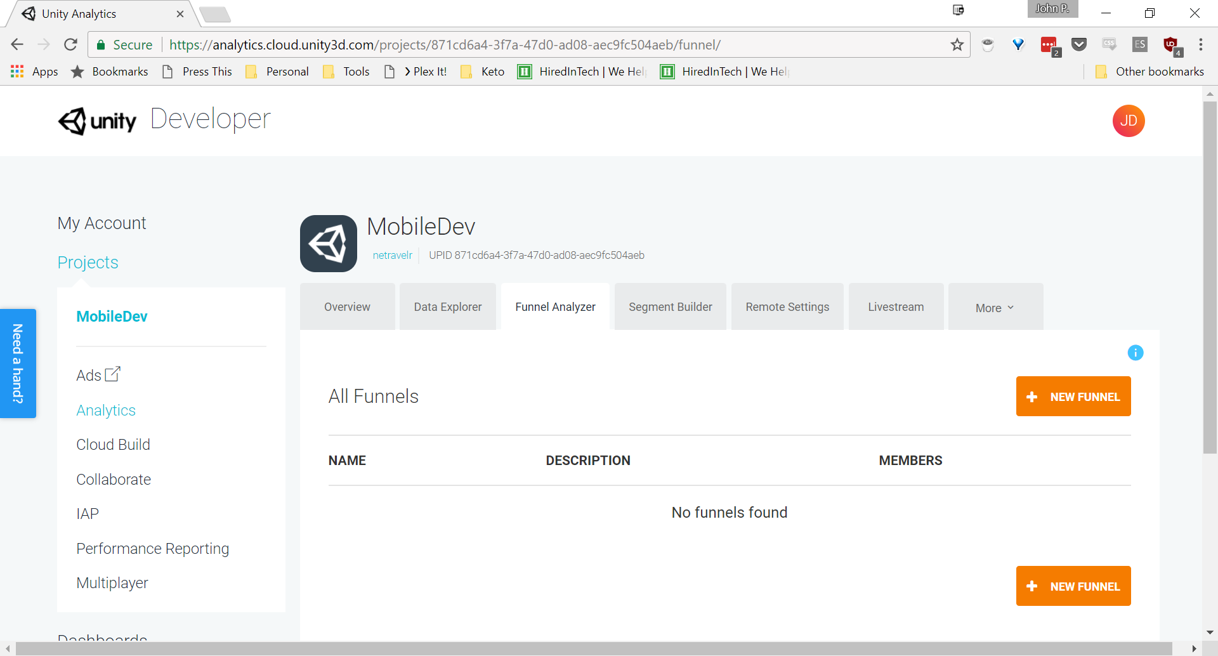
Task: Open a new browser tab
Action: tap(215, 14)
